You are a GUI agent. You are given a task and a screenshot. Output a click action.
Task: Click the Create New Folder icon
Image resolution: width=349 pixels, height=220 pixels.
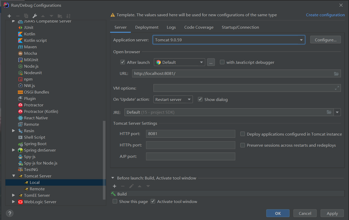click(60, 16)
